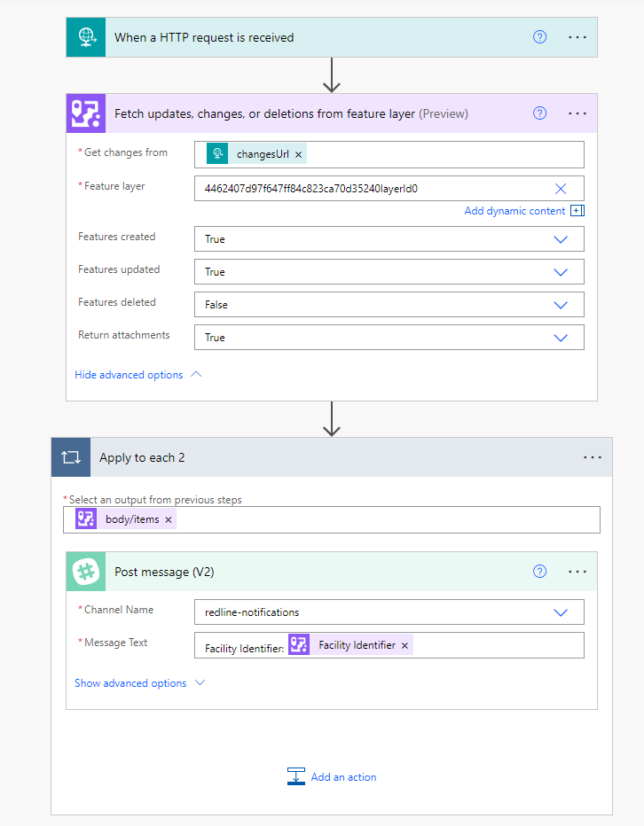
Task: Click the HTTP request trigger globe icon
Action: coord(86,37)
